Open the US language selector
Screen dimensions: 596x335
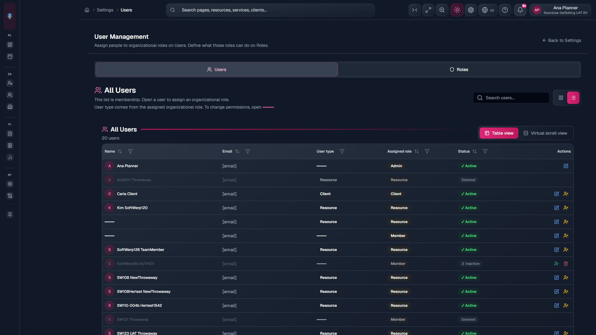click(488, 10)
